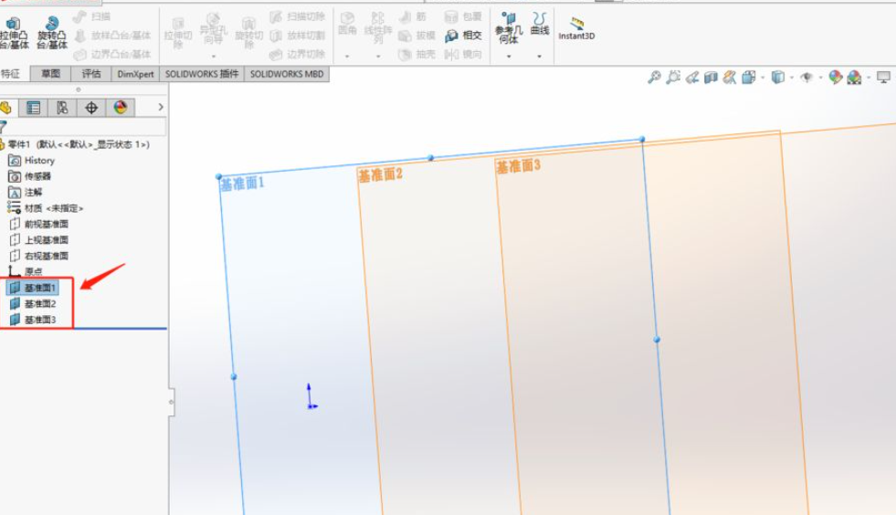Open dropdown under 异型孔向导
The height and width of the screenshot is (515, 896).
[213, 56]
